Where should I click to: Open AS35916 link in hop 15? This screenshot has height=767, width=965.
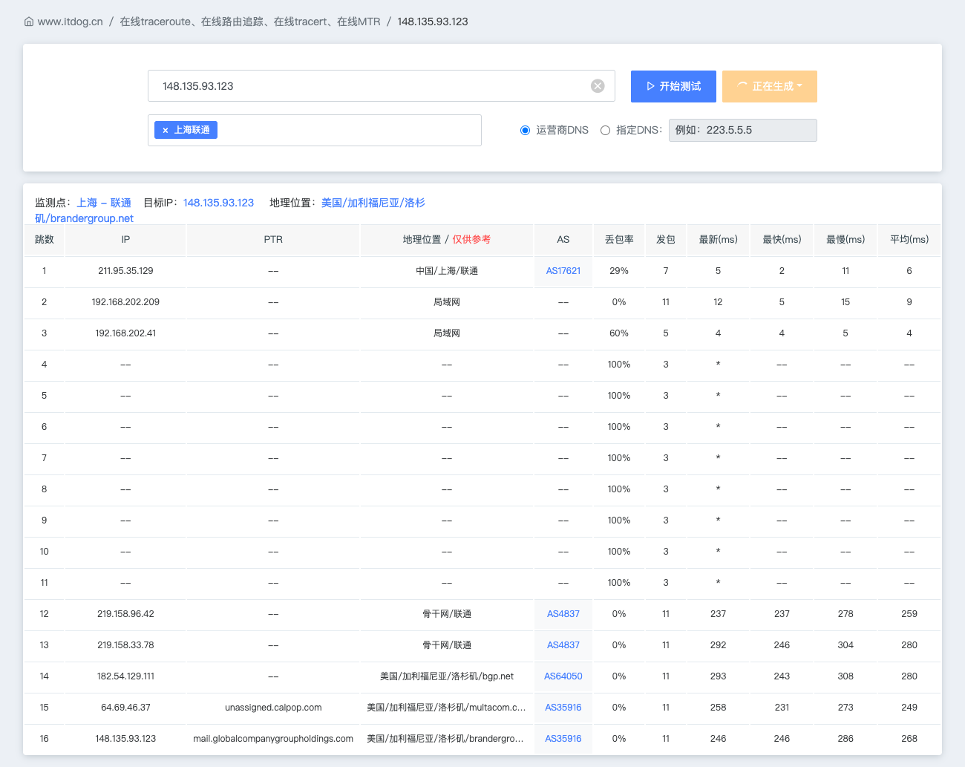pos(563,708)
